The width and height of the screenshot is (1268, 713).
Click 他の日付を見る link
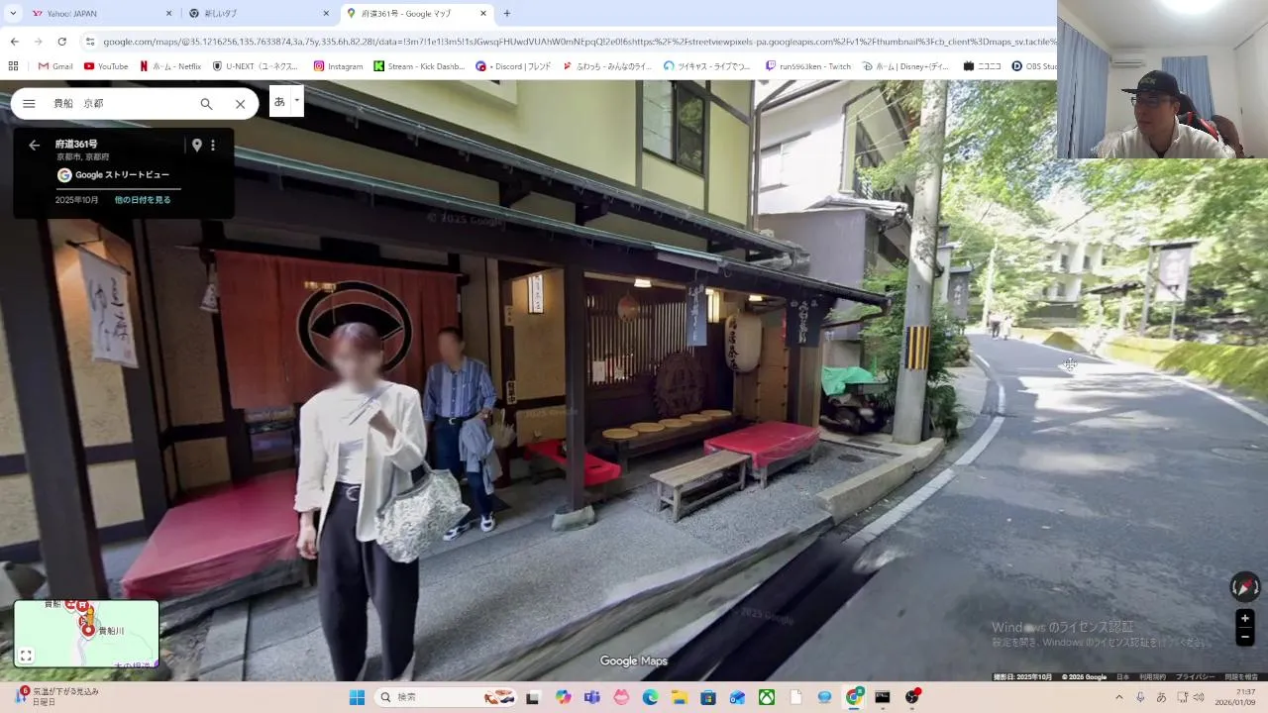pyautogui.click(x=143, y=200)
